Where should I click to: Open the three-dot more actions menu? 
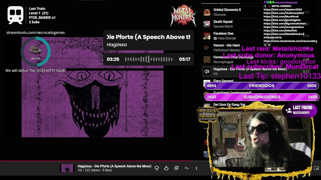point(196,168)
